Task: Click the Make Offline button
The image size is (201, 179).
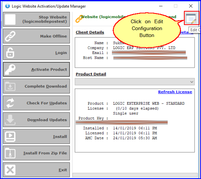Action: 37,36
